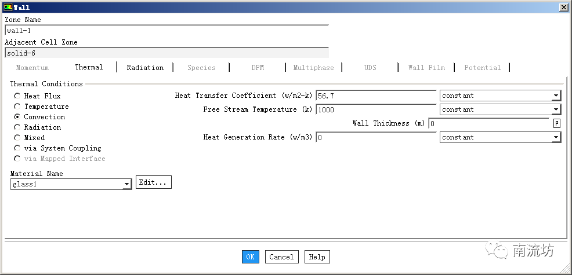This screenshot has height=275, width=572.
Task: Enable the Mixed thermal condition
Action: point(18,138)
